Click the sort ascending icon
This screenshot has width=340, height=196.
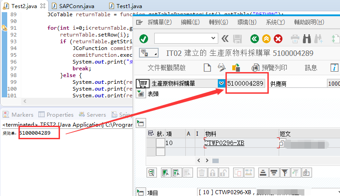coord(263,173)
